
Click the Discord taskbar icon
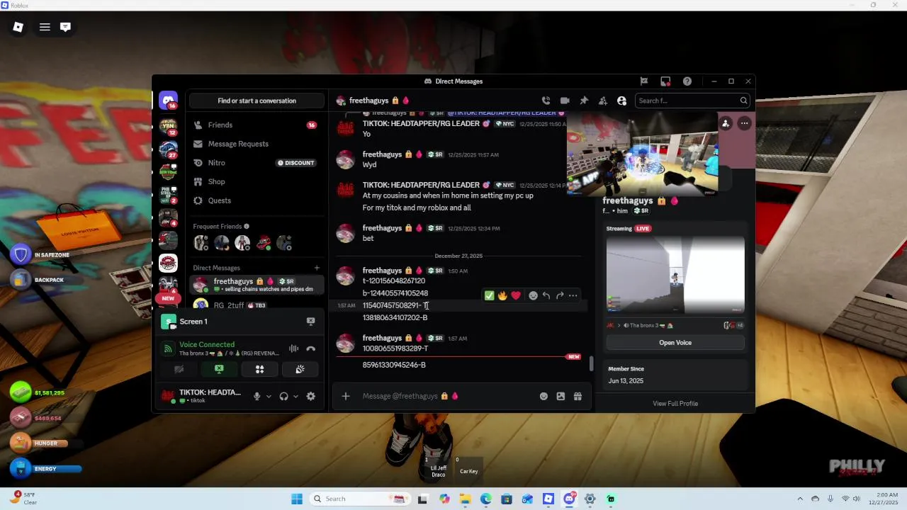[569, 499]
